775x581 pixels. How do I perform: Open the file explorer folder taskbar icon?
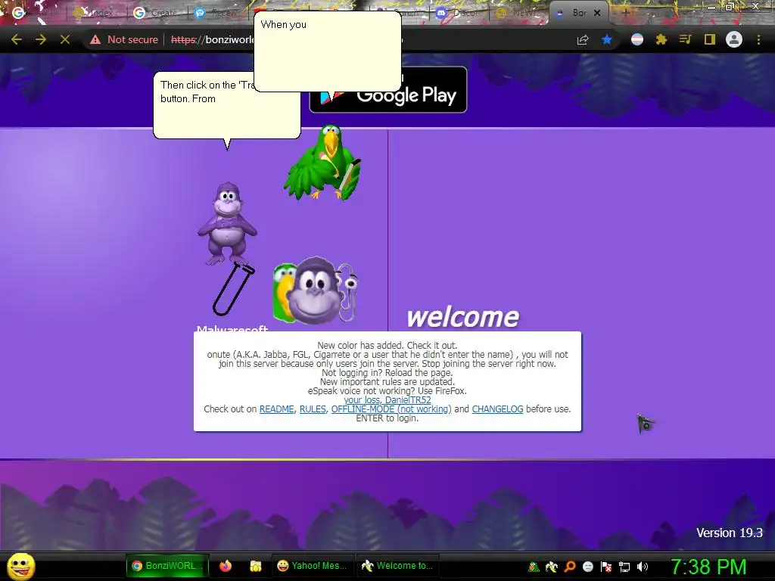pos(256,566)
